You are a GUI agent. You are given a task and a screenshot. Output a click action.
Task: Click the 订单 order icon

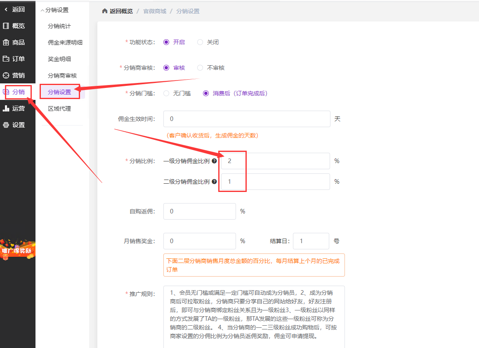[6, 59]
